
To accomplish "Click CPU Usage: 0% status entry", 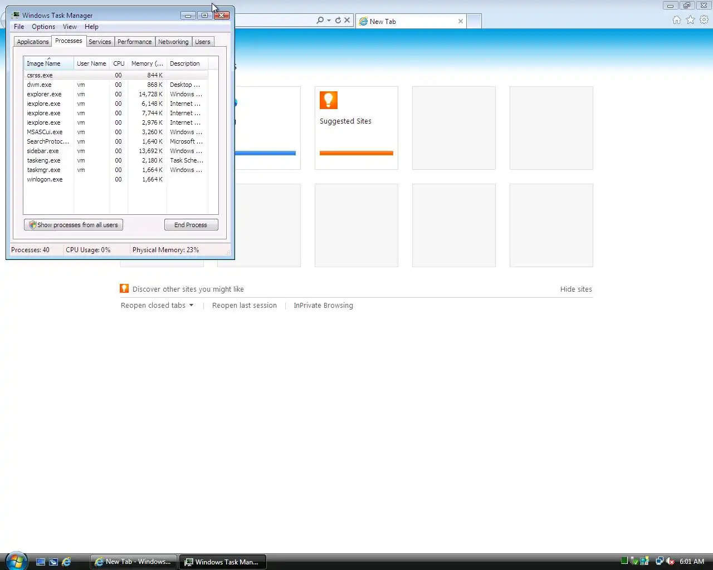I will pyautogui.click(x=88, y=250).
